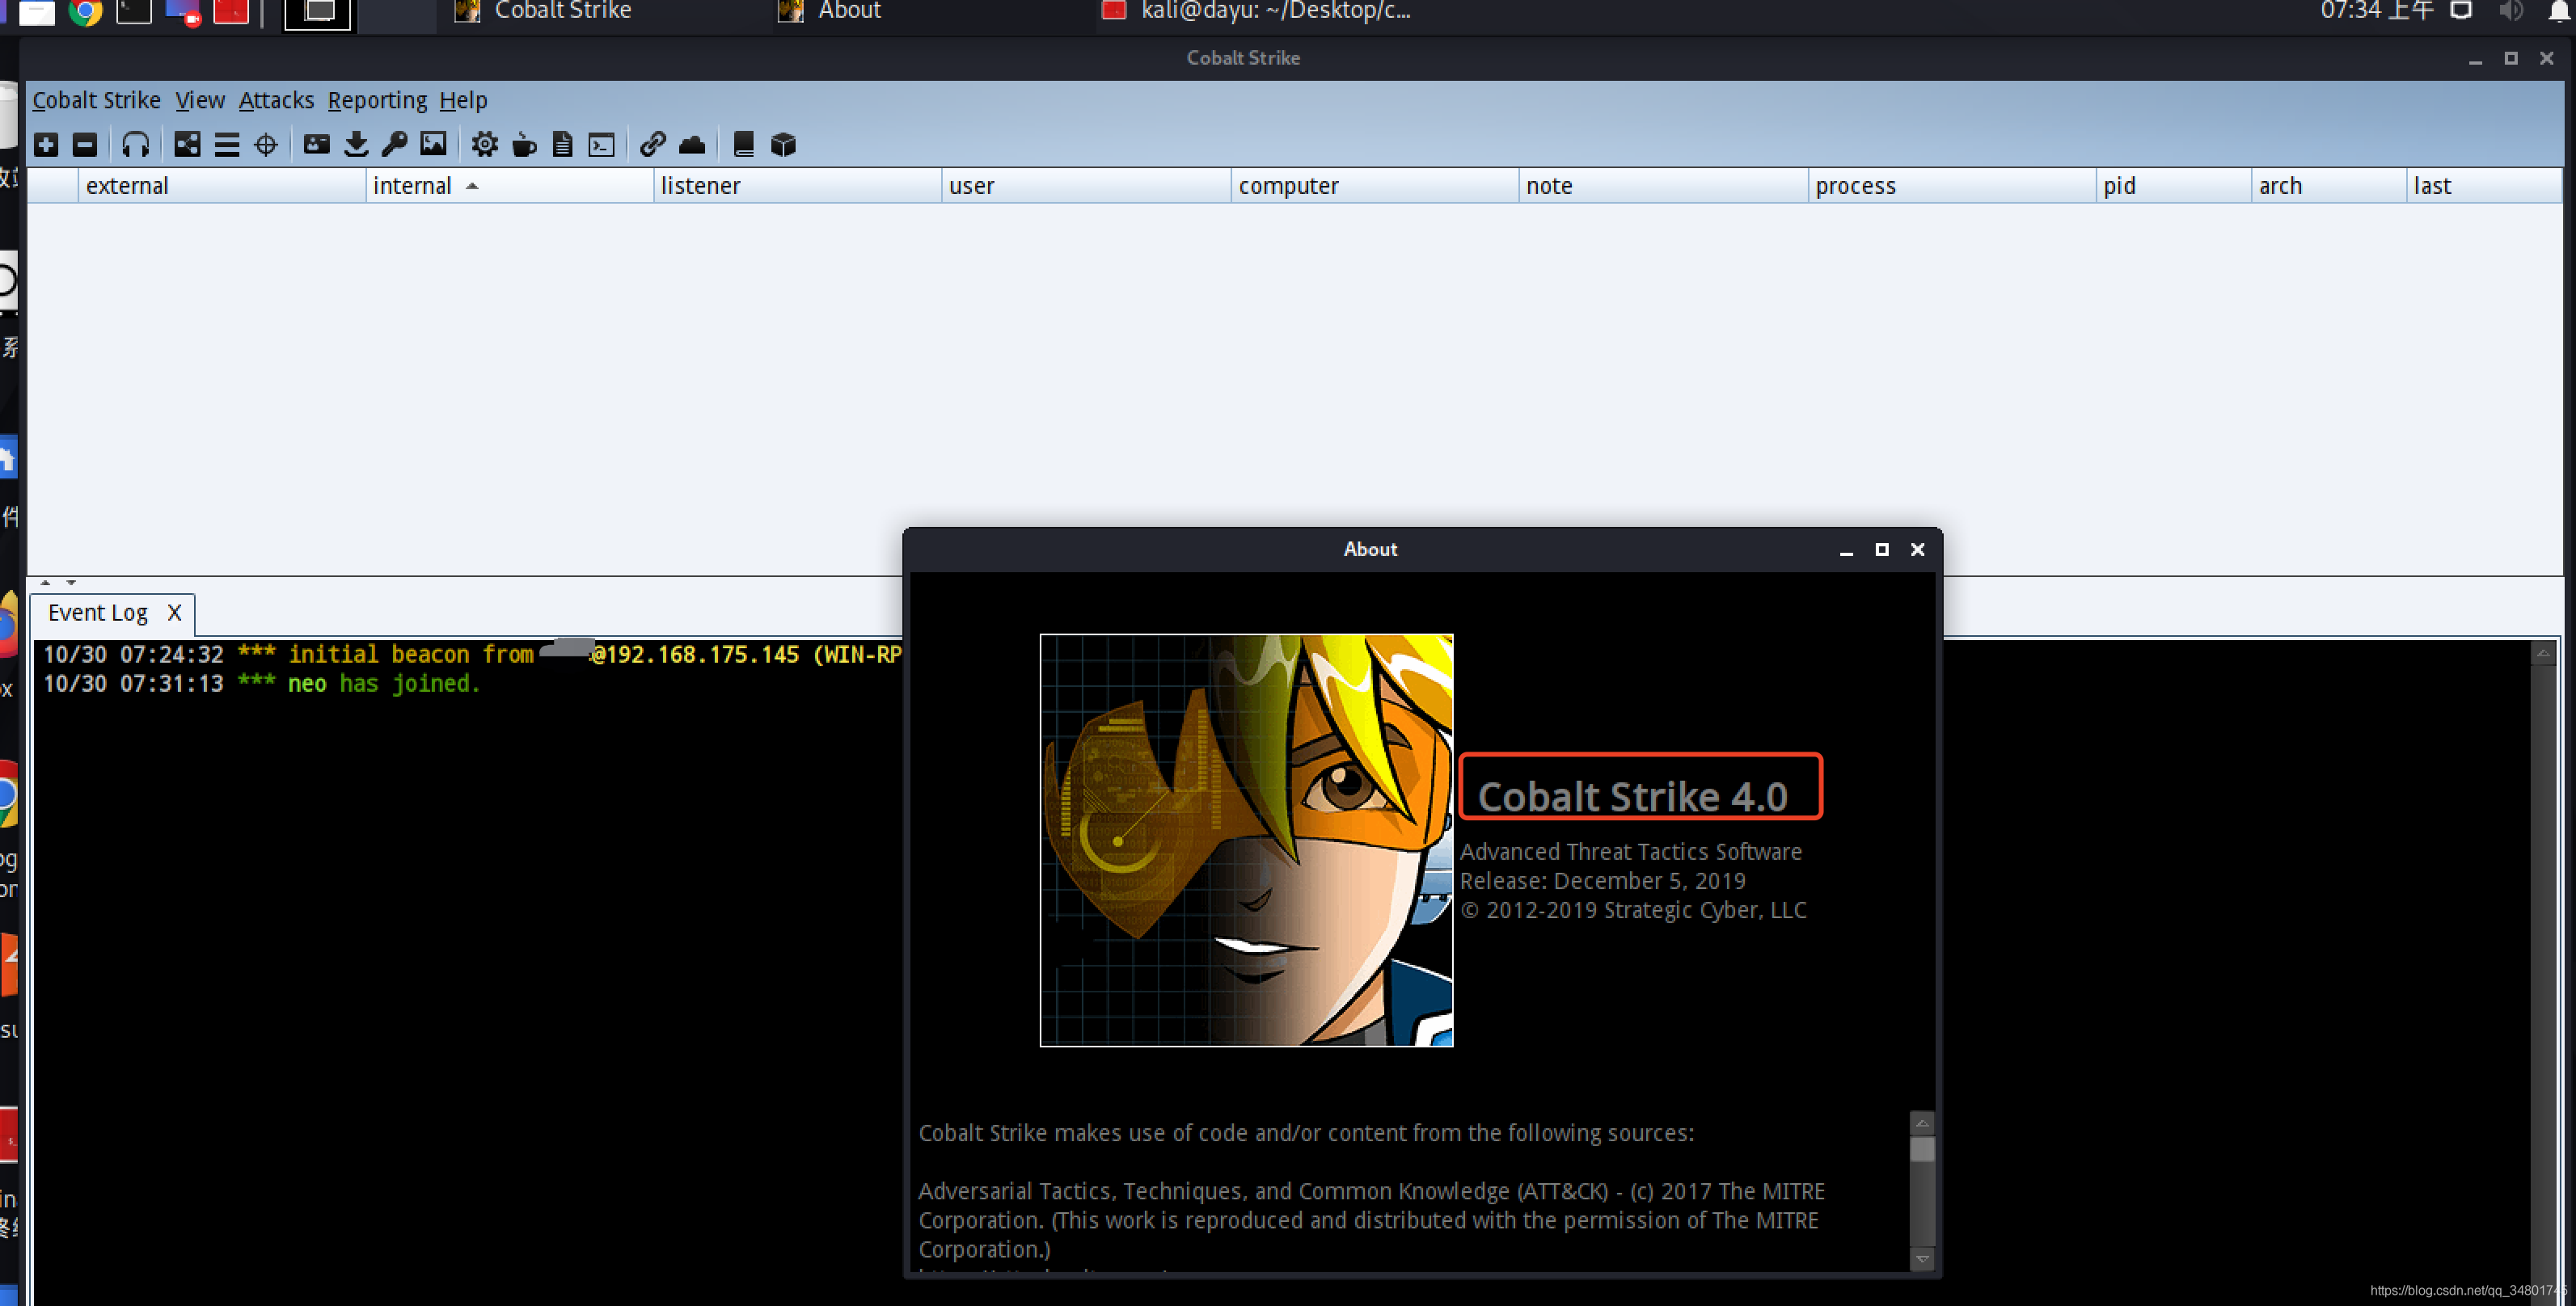This screenshot has height=1306, width=2576.
Task: Switch to the Target Table crosshair icon
Action: pos(266,145)
